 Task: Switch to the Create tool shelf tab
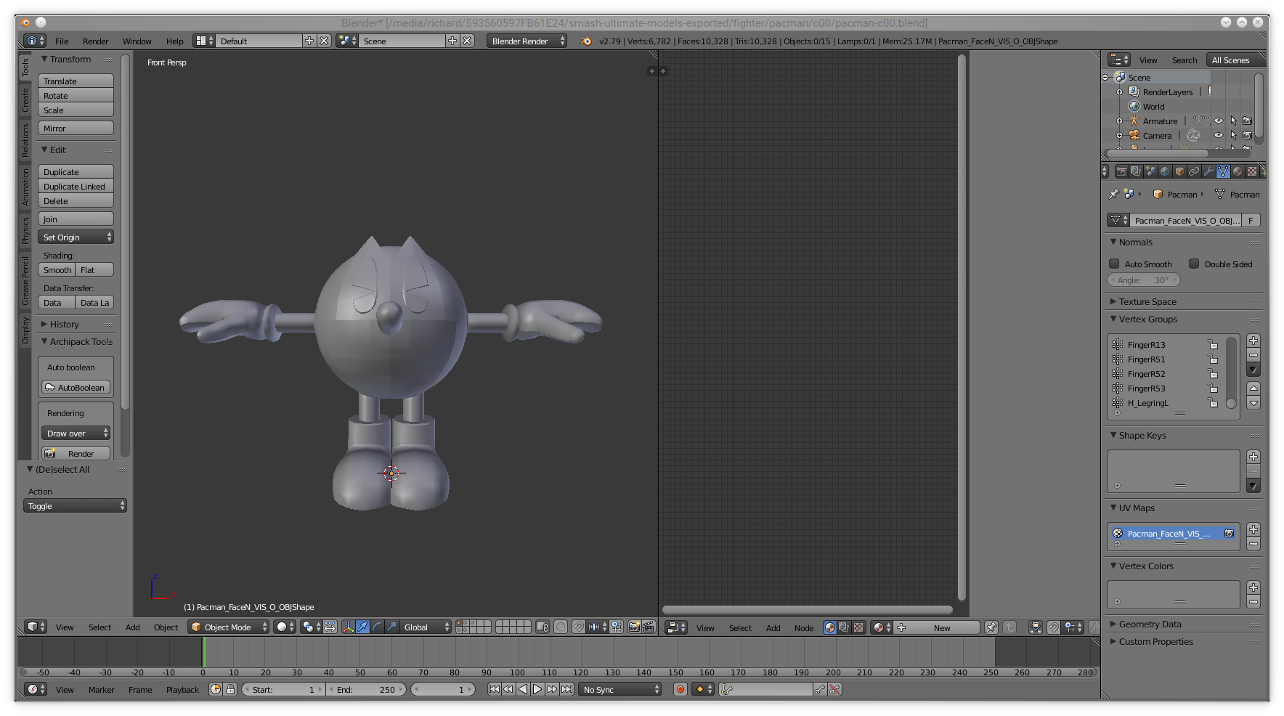25,100
